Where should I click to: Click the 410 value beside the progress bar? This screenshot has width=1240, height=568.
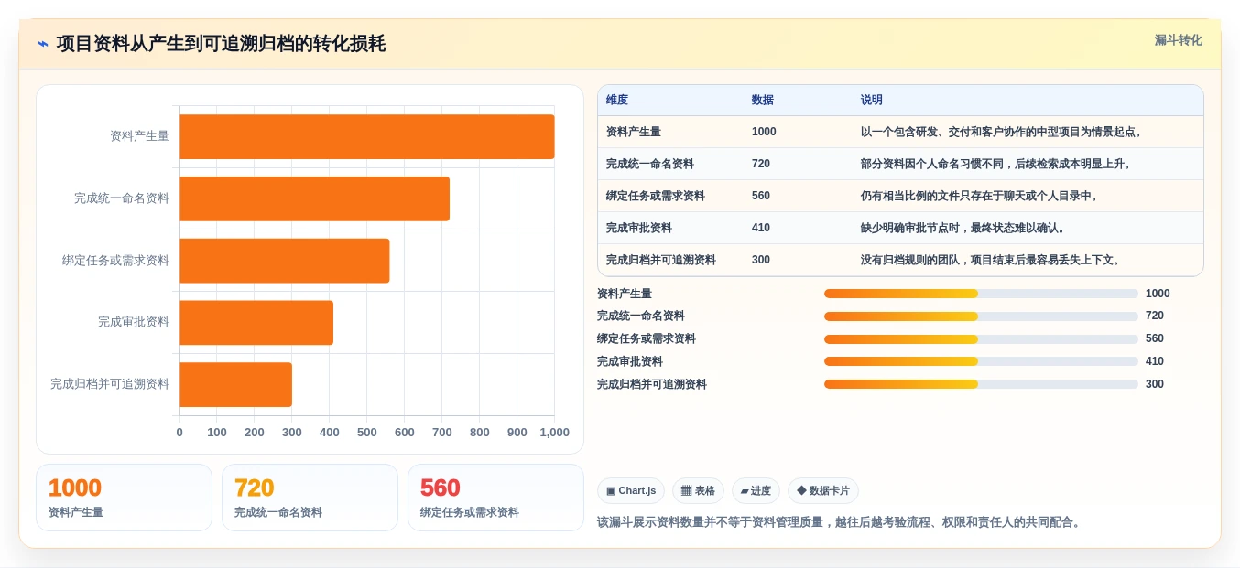pyautogui.click(x=1155, y=361)
